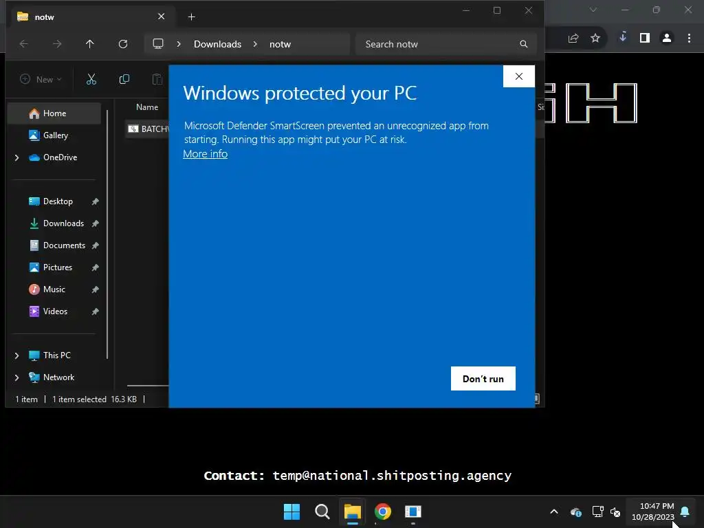This screenshot has height=528, width=704.
Task: Select OneDrive in the navigation pane
Action: click(x=60, y=157)
